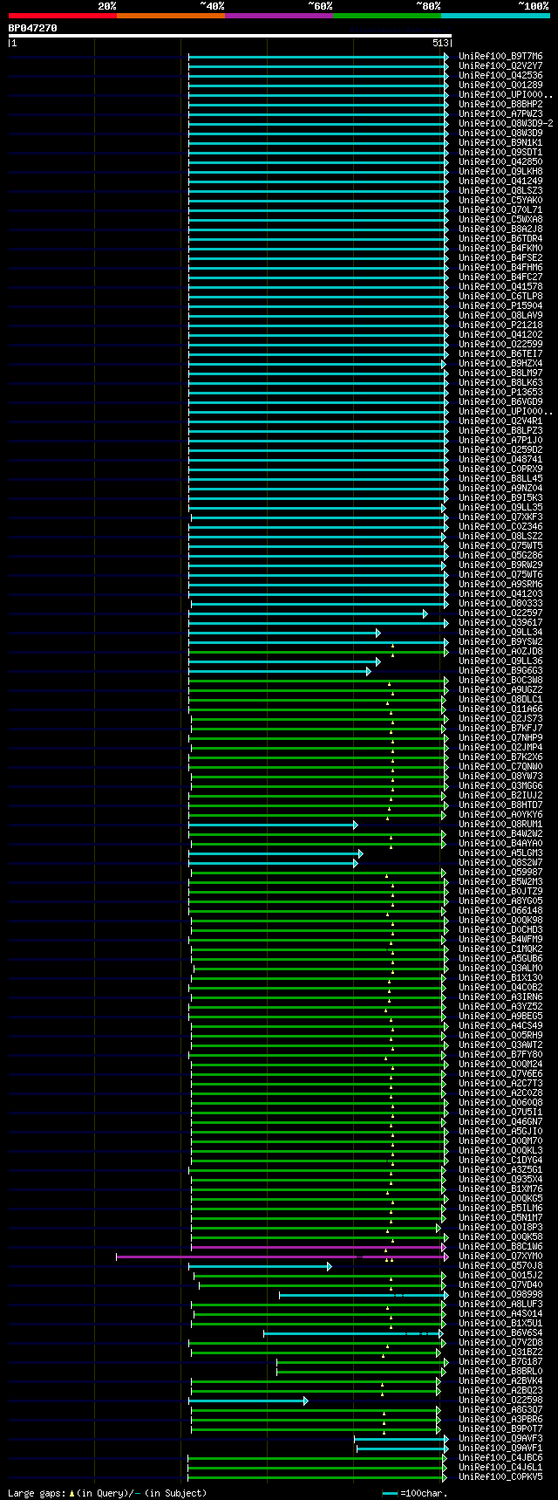
Task: Click the UniRef100_C0PKV5 label
Action: [500, 1477]
